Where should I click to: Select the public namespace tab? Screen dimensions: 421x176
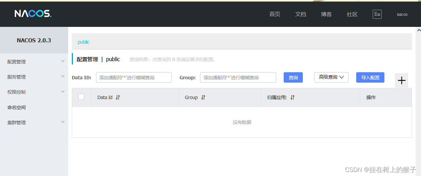pyautogui.click(x=84, y=42)
